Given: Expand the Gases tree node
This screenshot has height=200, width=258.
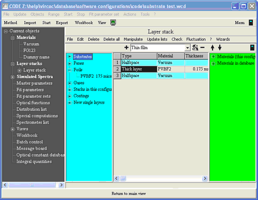Looking at the screenshot, I should click(70, 83).
